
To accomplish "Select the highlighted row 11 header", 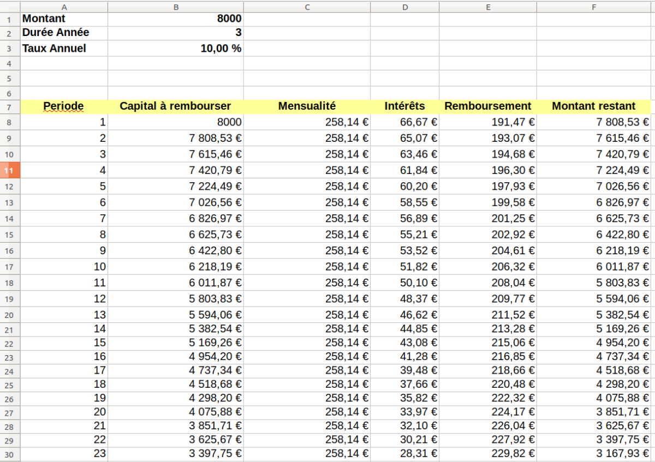I will [x=10, y=170].
